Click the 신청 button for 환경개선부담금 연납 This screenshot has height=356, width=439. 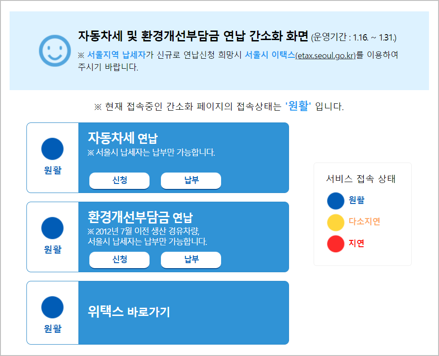119,260
